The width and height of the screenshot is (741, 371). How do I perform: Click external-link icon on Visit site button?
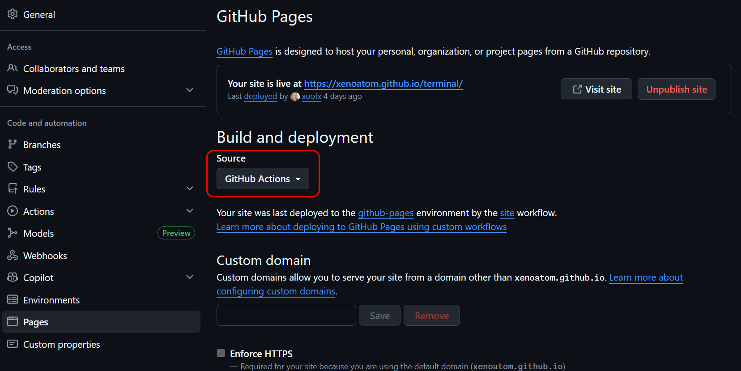click(577, 89)
